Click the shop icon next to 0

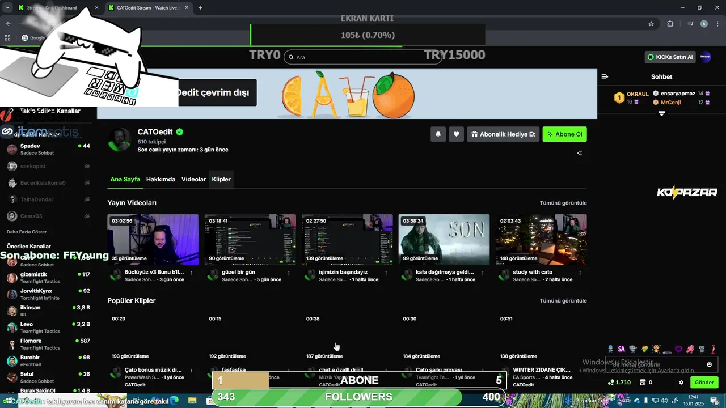(x=643, y=382)
